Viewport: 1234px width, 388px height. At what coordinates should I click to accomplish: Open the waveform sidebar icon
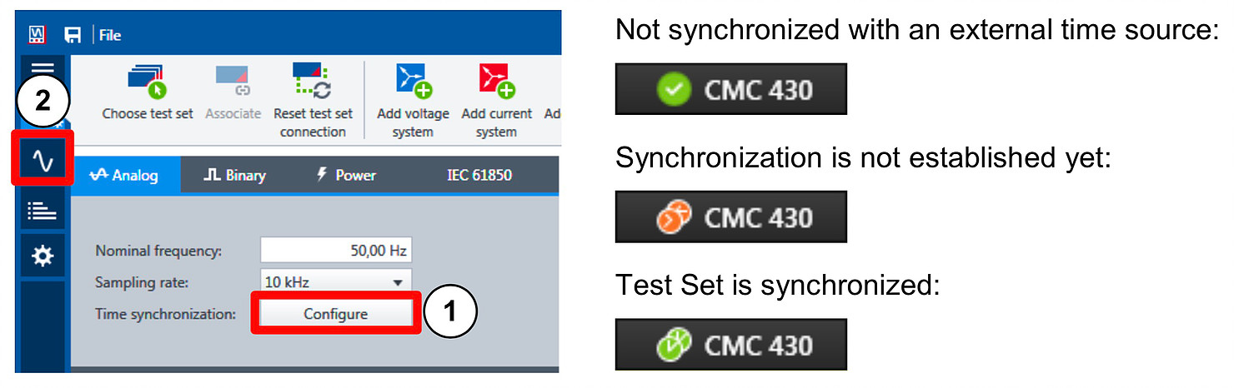coord(43,158)
